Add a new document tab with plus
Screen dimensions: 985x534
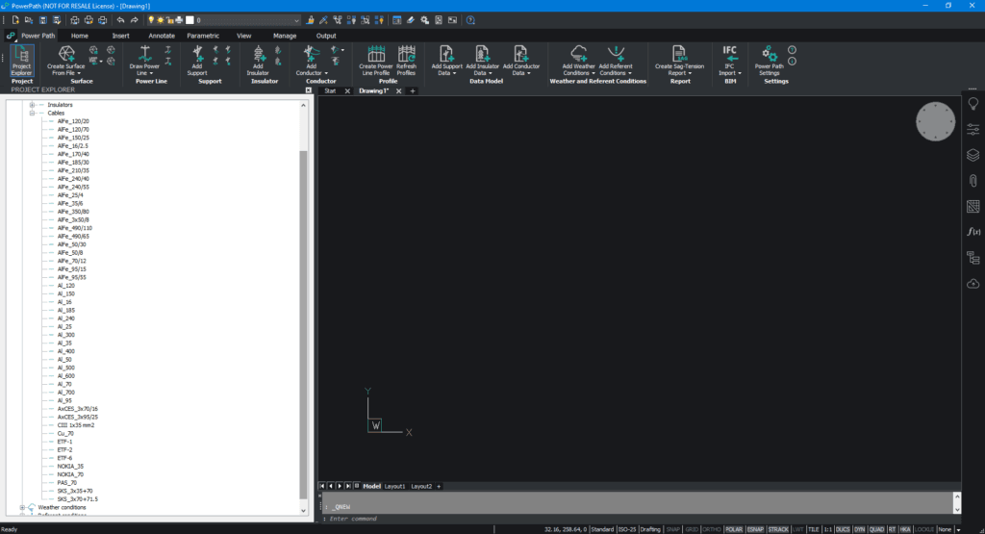(413, 91)
